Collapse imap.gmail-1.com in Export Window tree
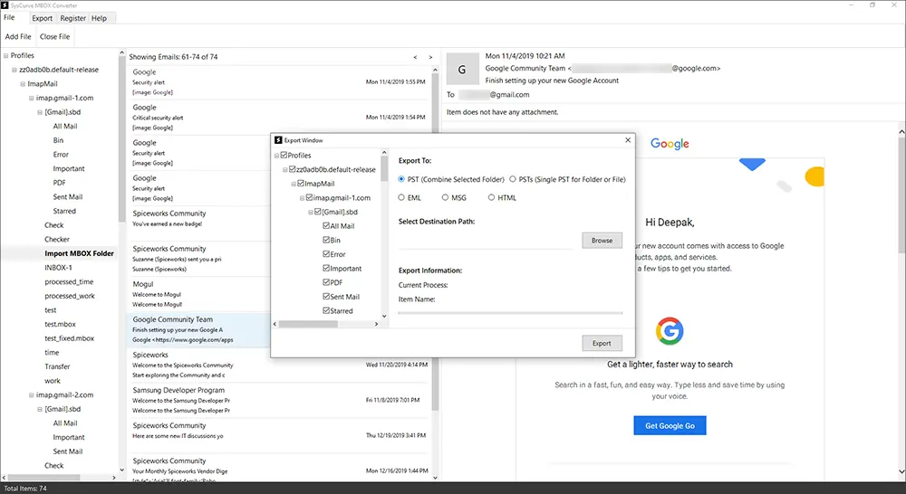The height and width of the screenshot is (494, 906). click(x=302, y=198)
